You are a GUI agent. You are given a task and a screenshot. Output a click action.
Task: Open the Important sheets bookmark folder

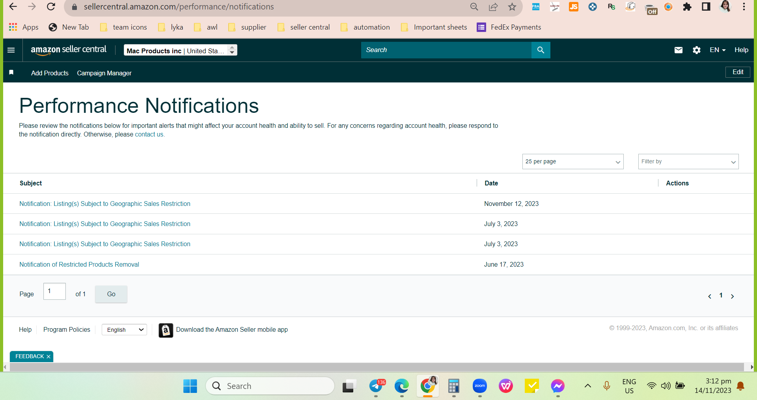pos(434,27)
